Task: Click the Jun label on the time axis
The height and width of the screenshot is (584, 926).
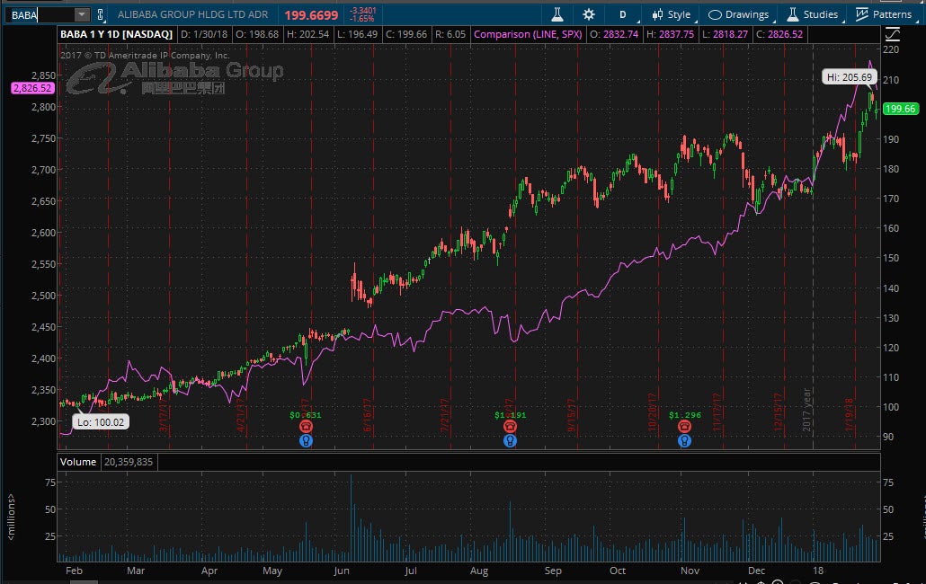Action: coord(342,571)
